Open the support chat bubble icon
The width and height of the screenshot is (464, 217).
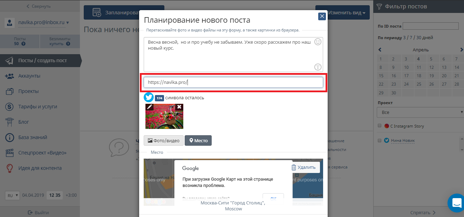click(456, 202)
